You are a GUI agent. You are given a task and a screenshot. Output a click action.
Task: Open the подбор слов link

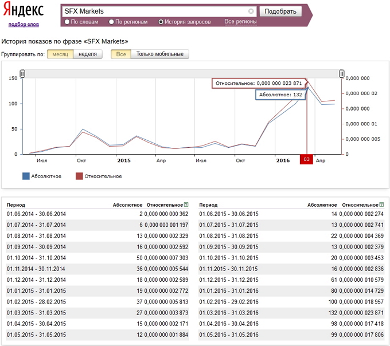(x=24, y=24)
